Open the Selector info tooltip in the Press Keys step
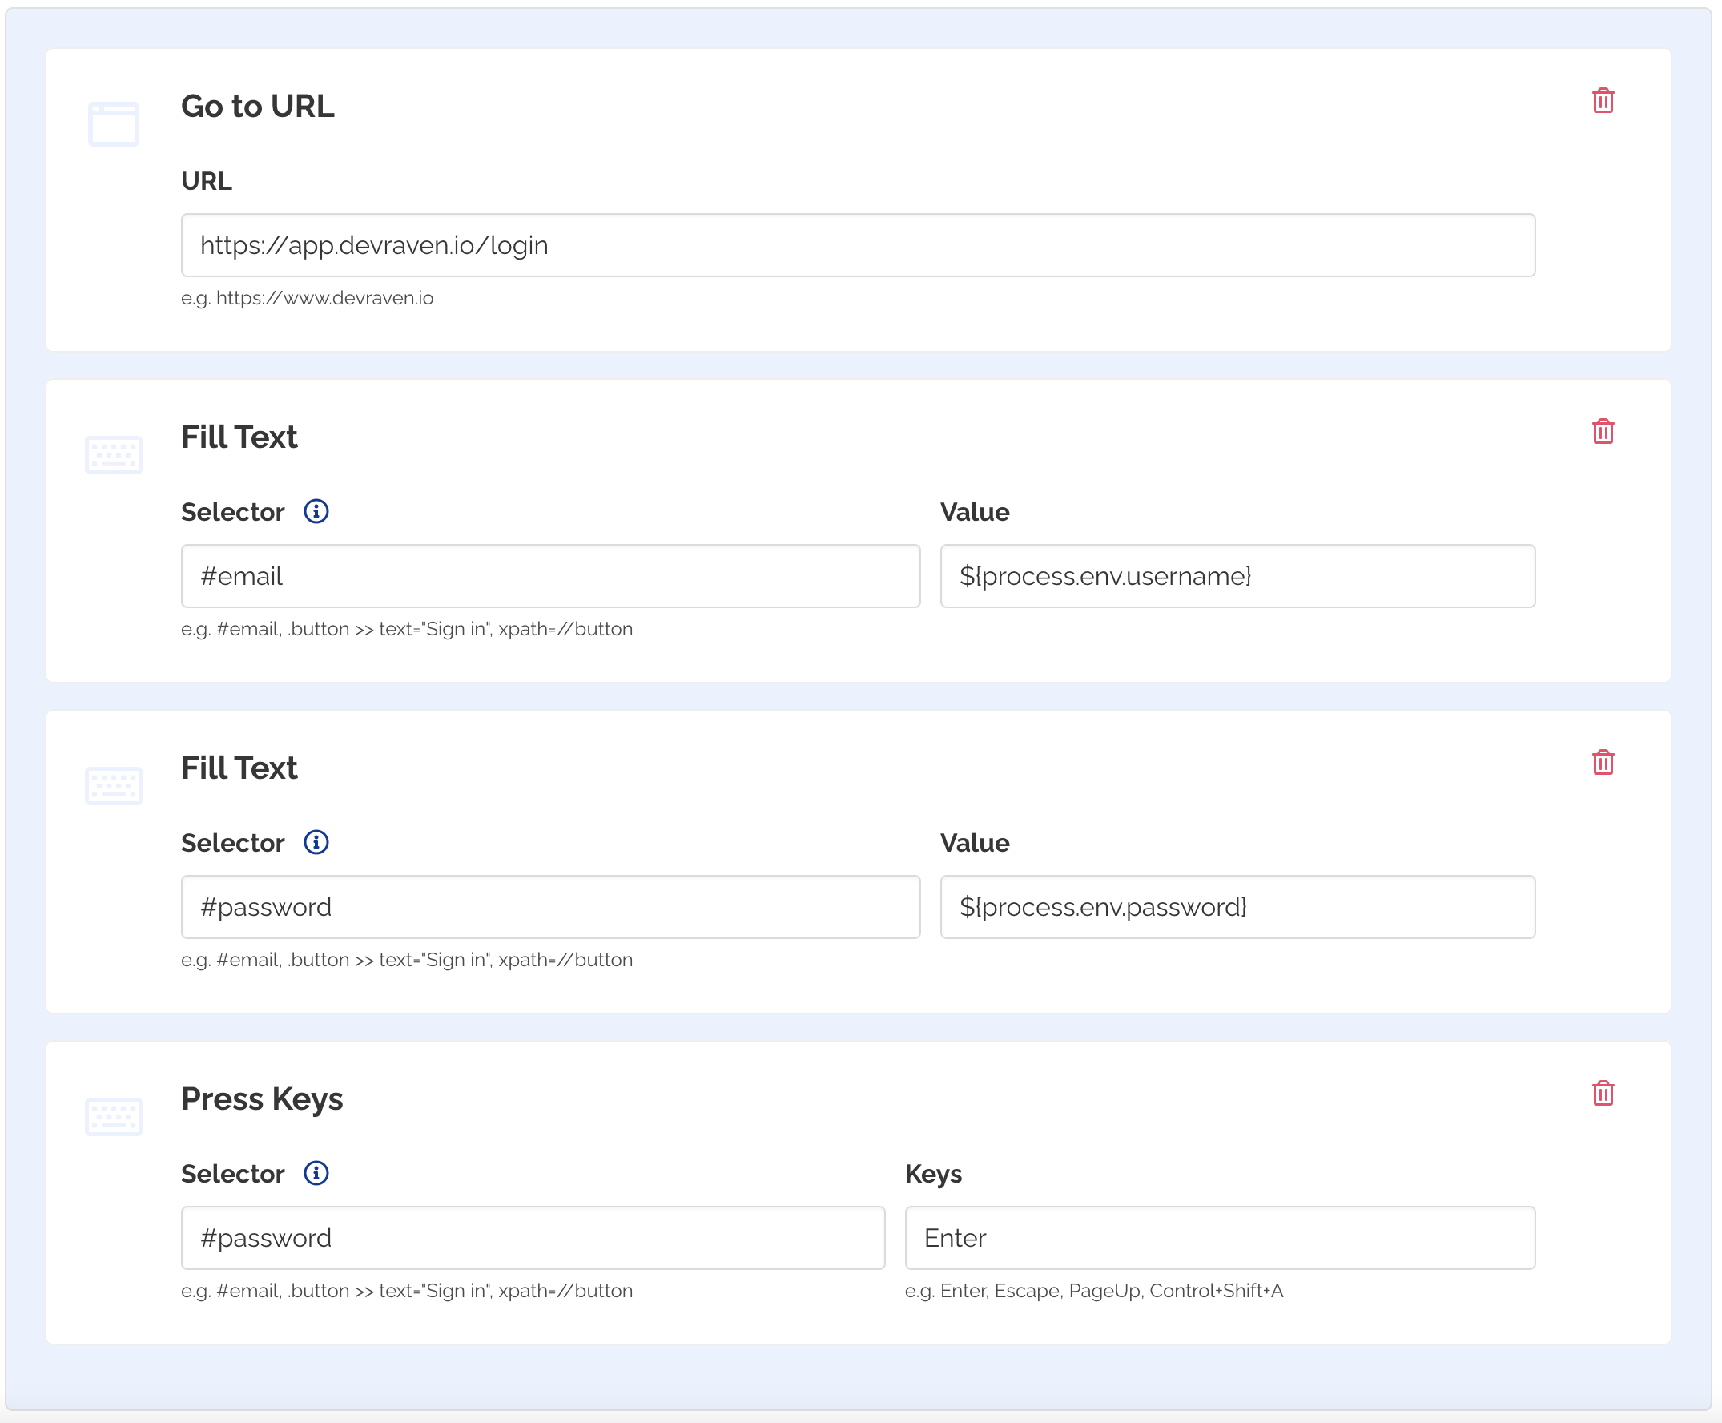The width and height of the screenshot is (1722, 1423). coord(316,1173)
